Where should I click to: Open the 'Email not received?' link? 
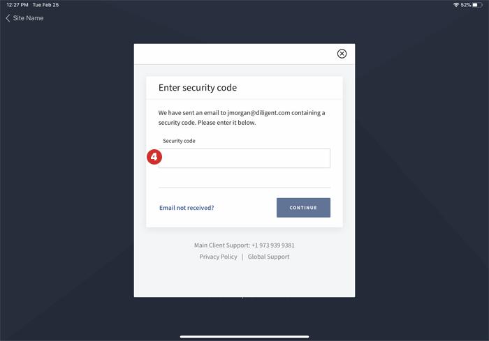[187, 208]
